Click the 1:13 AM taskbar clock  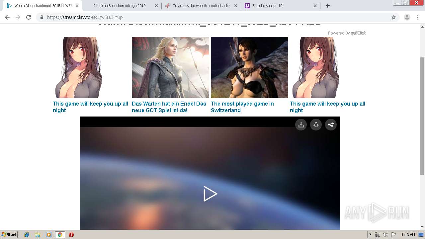point(408,235)
